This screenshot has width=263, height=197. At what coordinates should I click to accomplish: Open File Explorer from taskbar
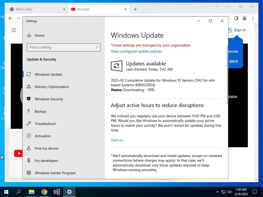[x=31, y=192]
